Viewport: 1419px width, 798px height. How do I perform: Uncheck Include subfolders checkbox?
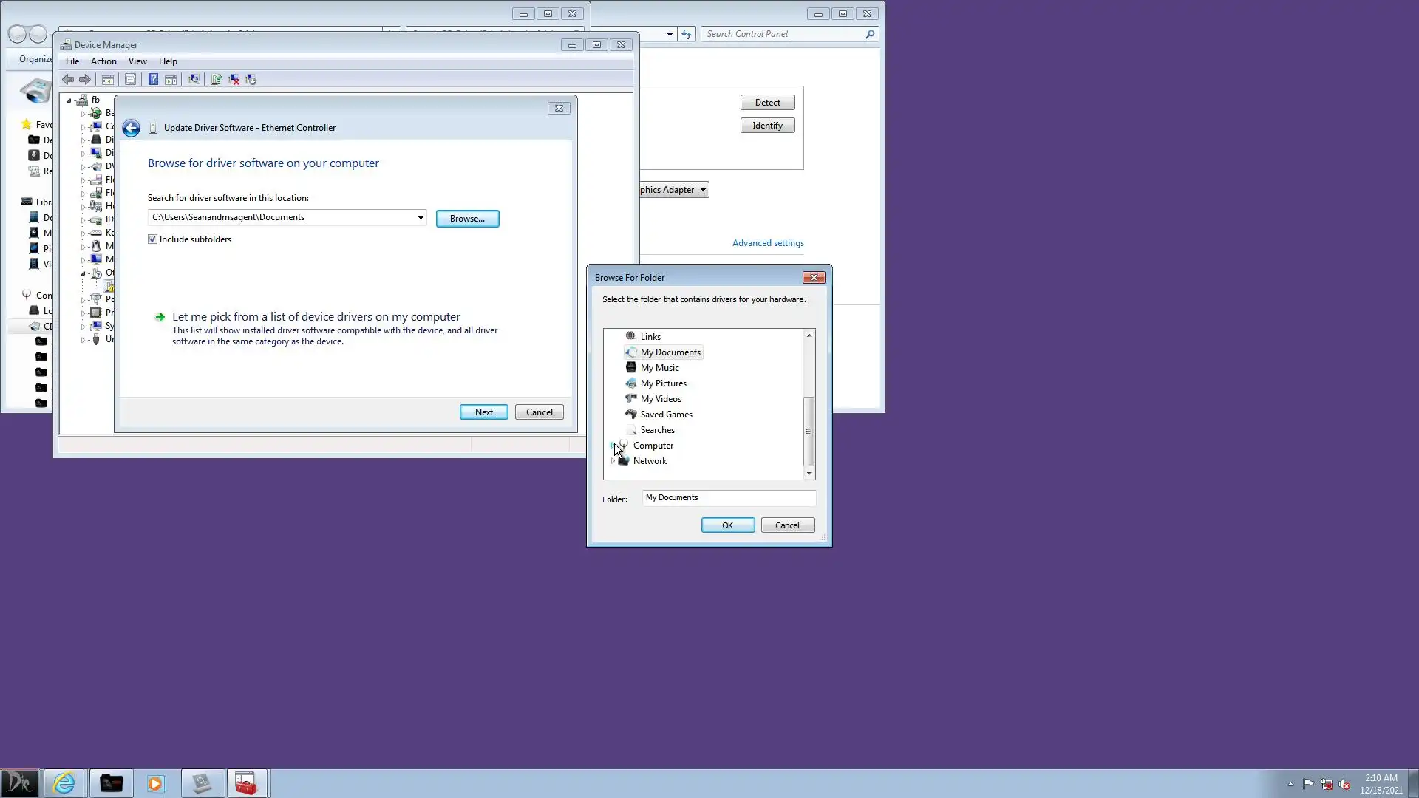point(152,239)
